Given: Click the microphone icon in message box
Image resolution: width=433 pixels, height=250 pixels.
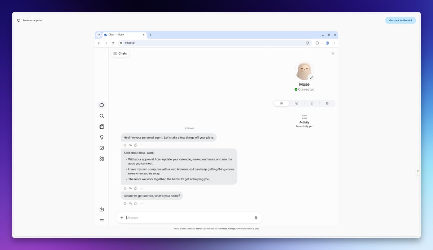Looking at the screenshot, I should 256,217.
